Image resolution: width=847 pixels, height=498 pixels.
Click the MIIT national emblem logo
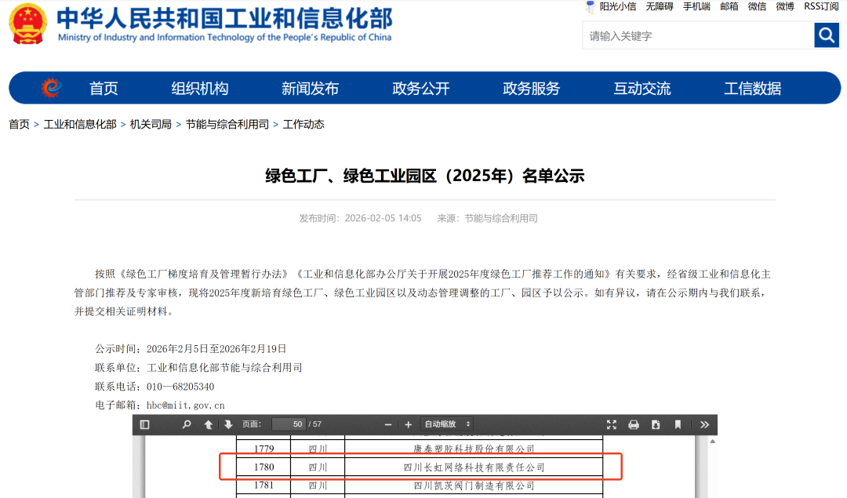click(x=27, y=24)
